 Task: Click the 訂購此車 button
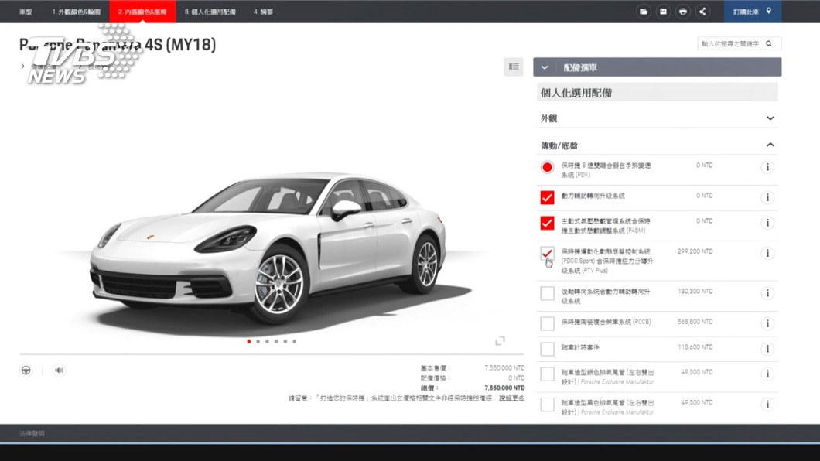point(753,12)
